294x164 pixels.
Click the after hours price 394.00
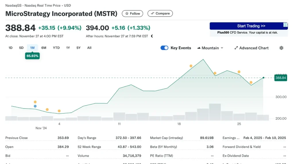97,28
